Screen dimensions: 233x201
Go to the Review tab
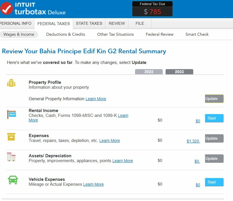pyautogui.click(x=117, y=24)
